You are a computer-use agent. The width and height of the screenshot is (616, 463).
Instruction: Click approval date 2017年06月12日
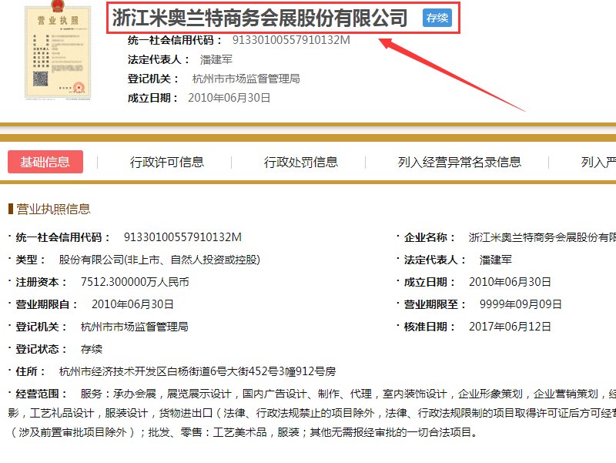pyautogui.click(x=511, y=326)
